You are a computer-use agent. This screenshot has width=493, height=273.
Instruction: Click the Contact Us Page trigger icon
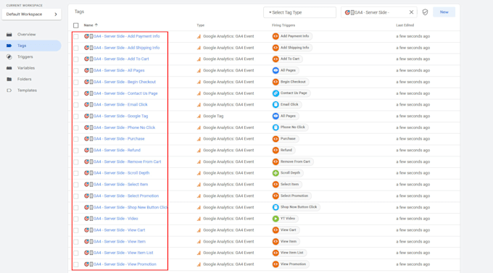point(275,93)
